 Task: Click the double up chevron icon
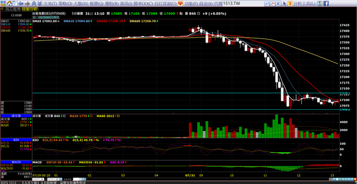coord(34,3)
